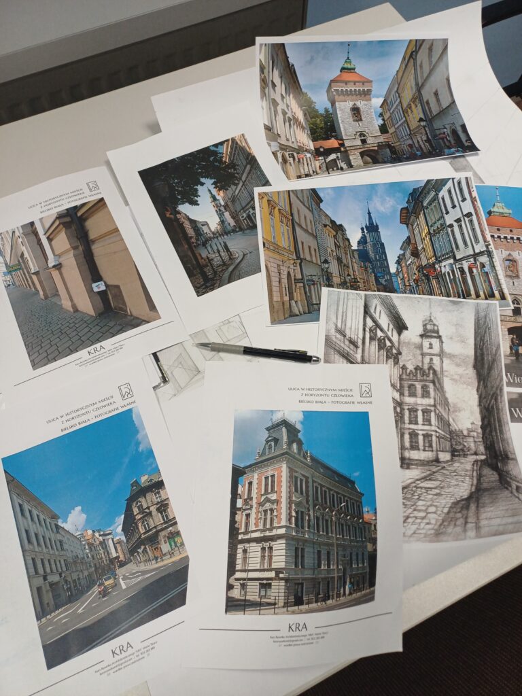Viewport: 522px width, 696px height.
Task: Click the 'KRA' footer under the tenement photo
Action: click(298, 627)
